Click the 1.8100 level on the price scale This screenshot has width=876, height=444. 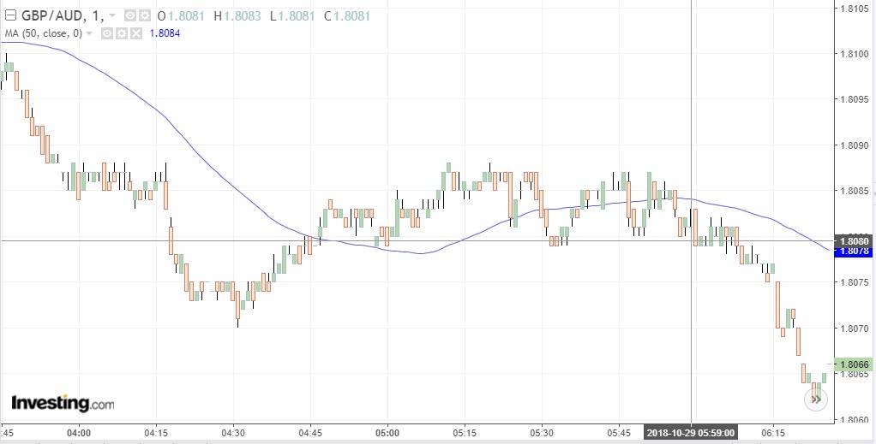click(855, 54)
